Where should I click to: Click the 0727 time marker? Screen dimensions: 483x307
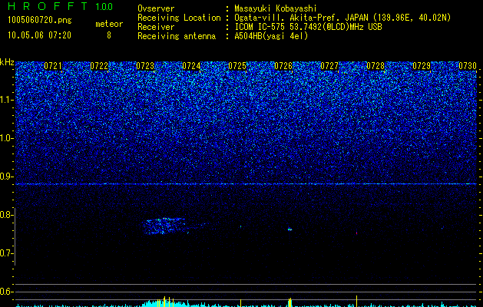click(329, 66)
